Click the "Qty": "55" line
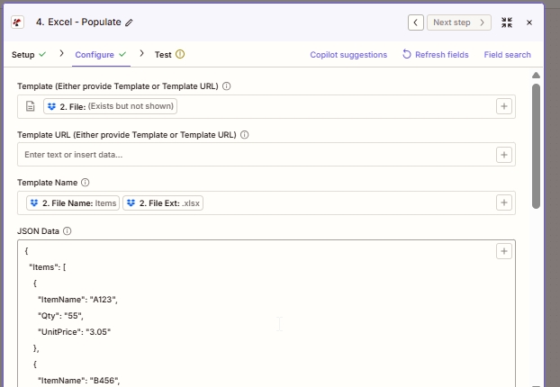 [60, 316]
